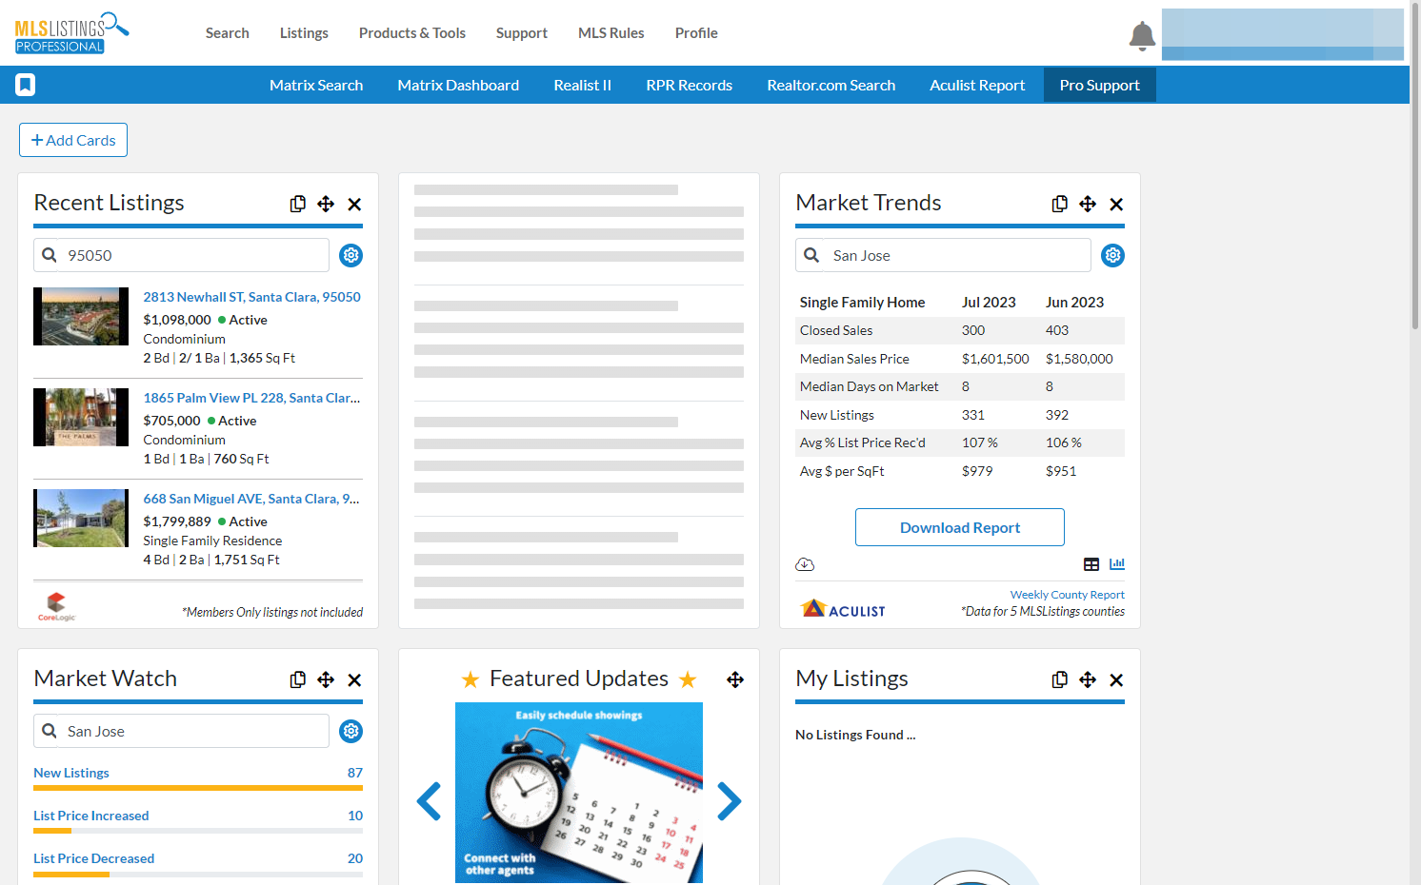Copy the Market Trends card
Viewport: 1421px width, 885px height.
1060,204
